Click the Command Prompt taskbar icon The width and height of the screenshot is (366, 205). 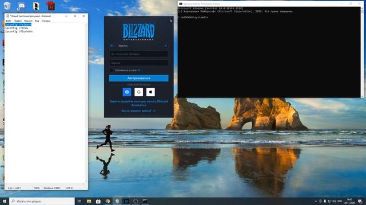(145, 201)
